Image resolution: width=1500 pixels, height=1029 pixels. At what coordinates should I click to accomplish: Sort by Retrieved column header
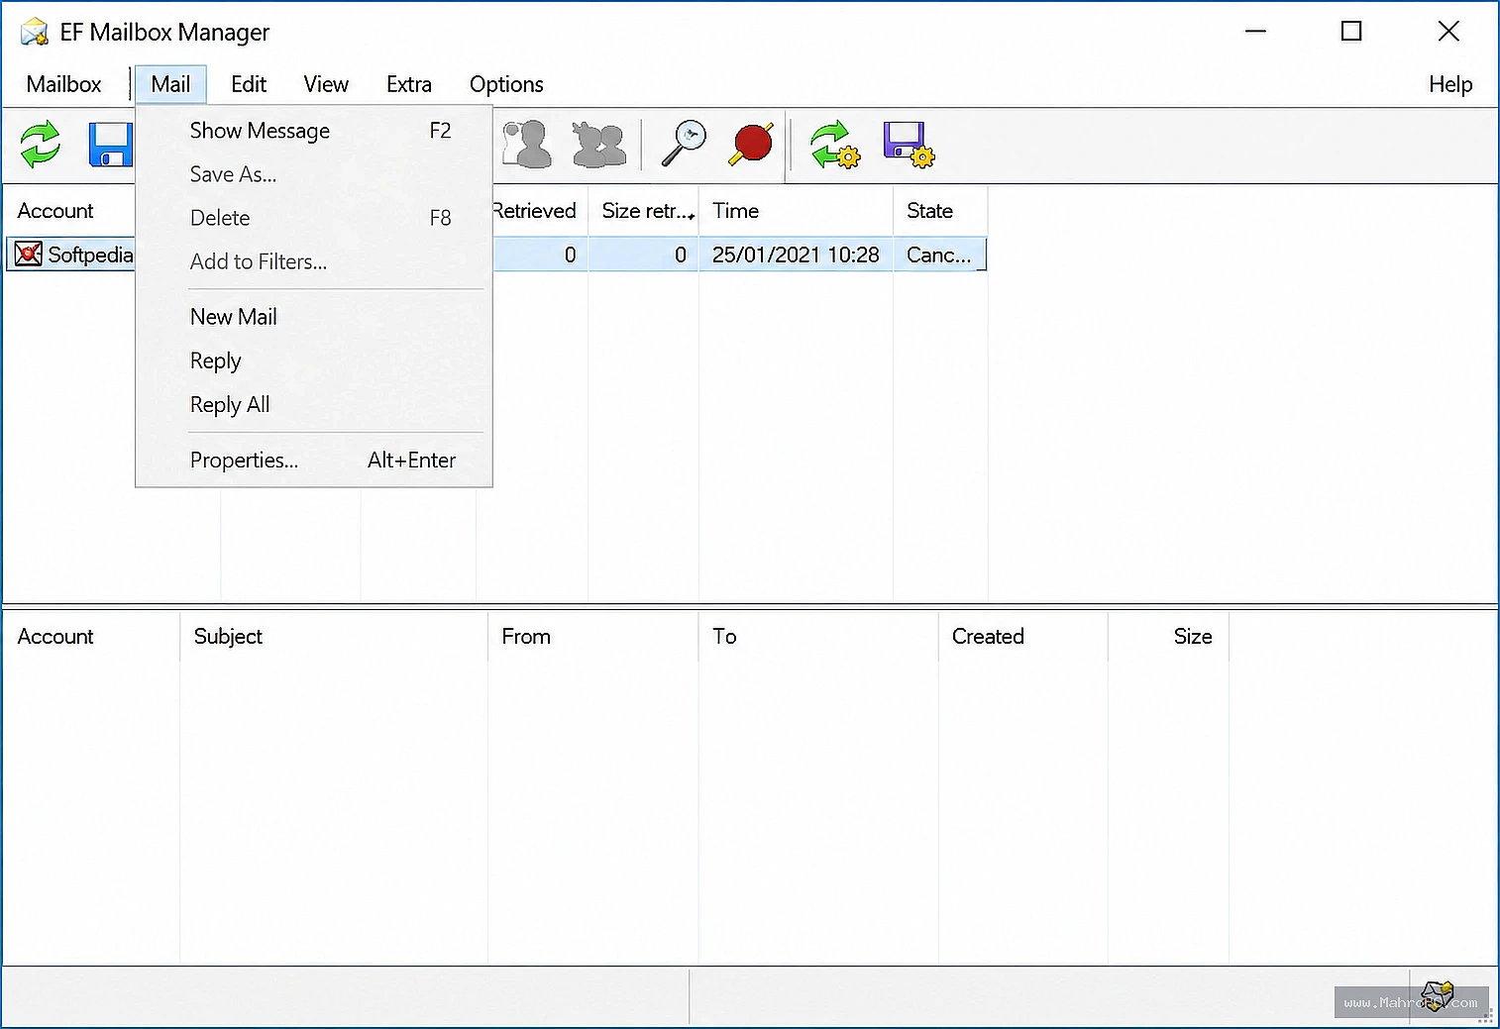(540, 211)
